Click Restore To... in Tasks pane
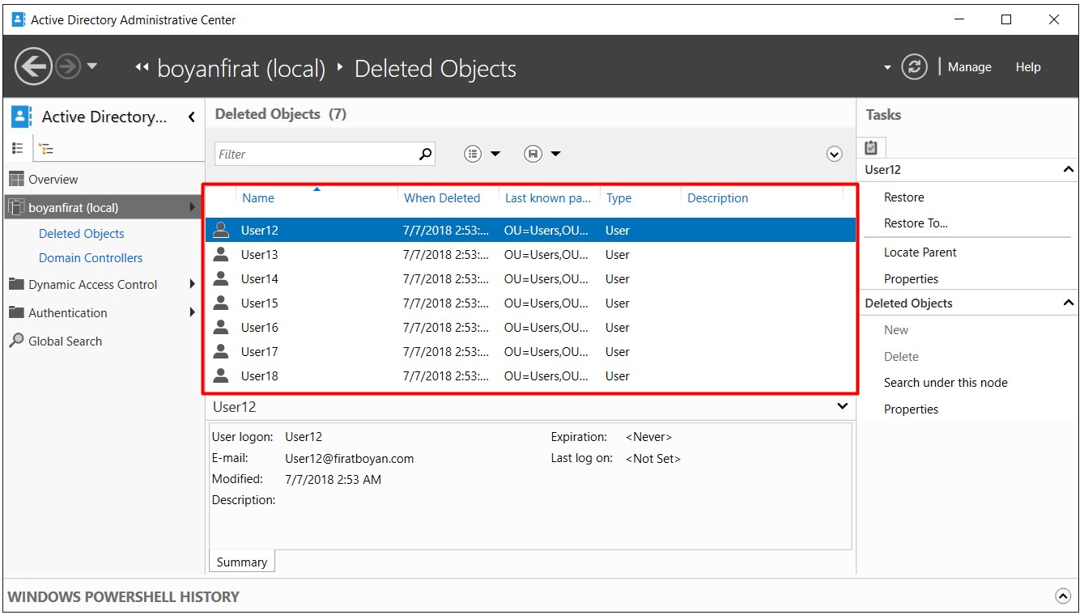1084x615 pixels. (916, 223)
